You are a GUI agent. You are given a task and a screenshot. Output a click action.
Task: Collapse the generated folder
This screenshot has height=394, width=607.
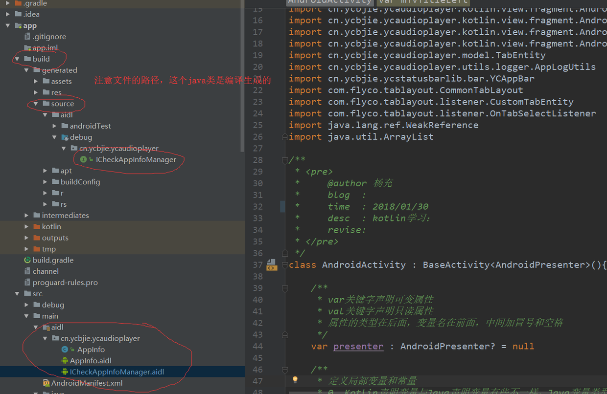[x=26, y=70]
